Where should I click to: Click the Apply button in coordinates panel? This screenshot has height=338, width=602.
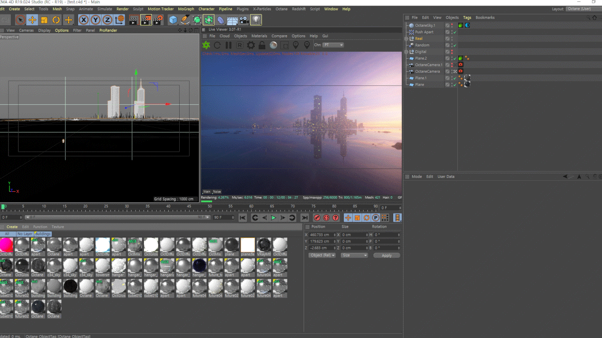pyautogui.click(x=387, y=255)
